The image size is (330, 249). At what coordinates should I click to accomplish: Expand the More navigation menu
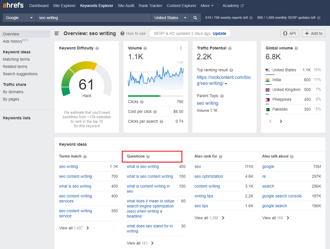[207, 6]
